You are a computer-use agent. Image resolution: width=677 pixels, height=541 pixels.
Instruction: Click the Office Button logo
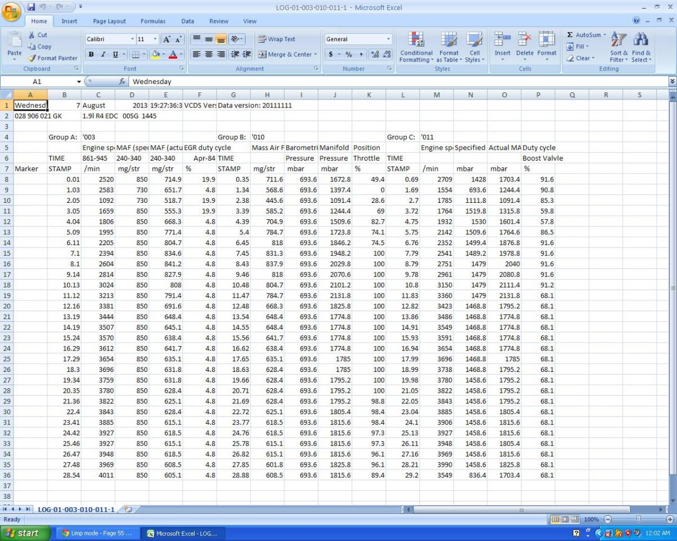point(12,12)
